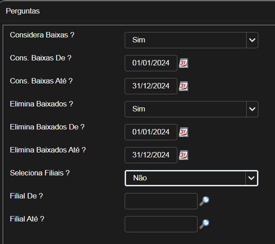
Task: Click the Filial Até text field
Action: pos(161,224)
